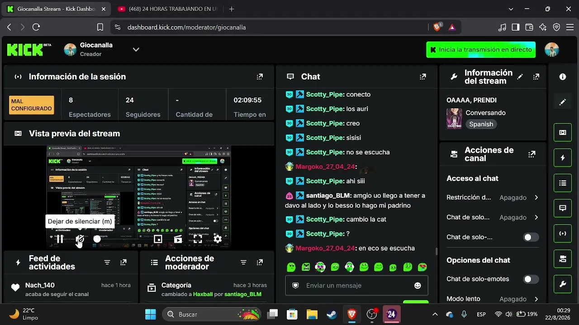
Task: Open Steam from the taskbar
Action: click(x=332, y=314)
